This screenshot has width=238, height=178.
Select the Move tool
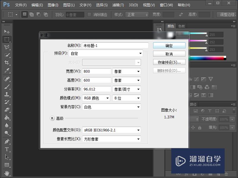tap(7, 32)
